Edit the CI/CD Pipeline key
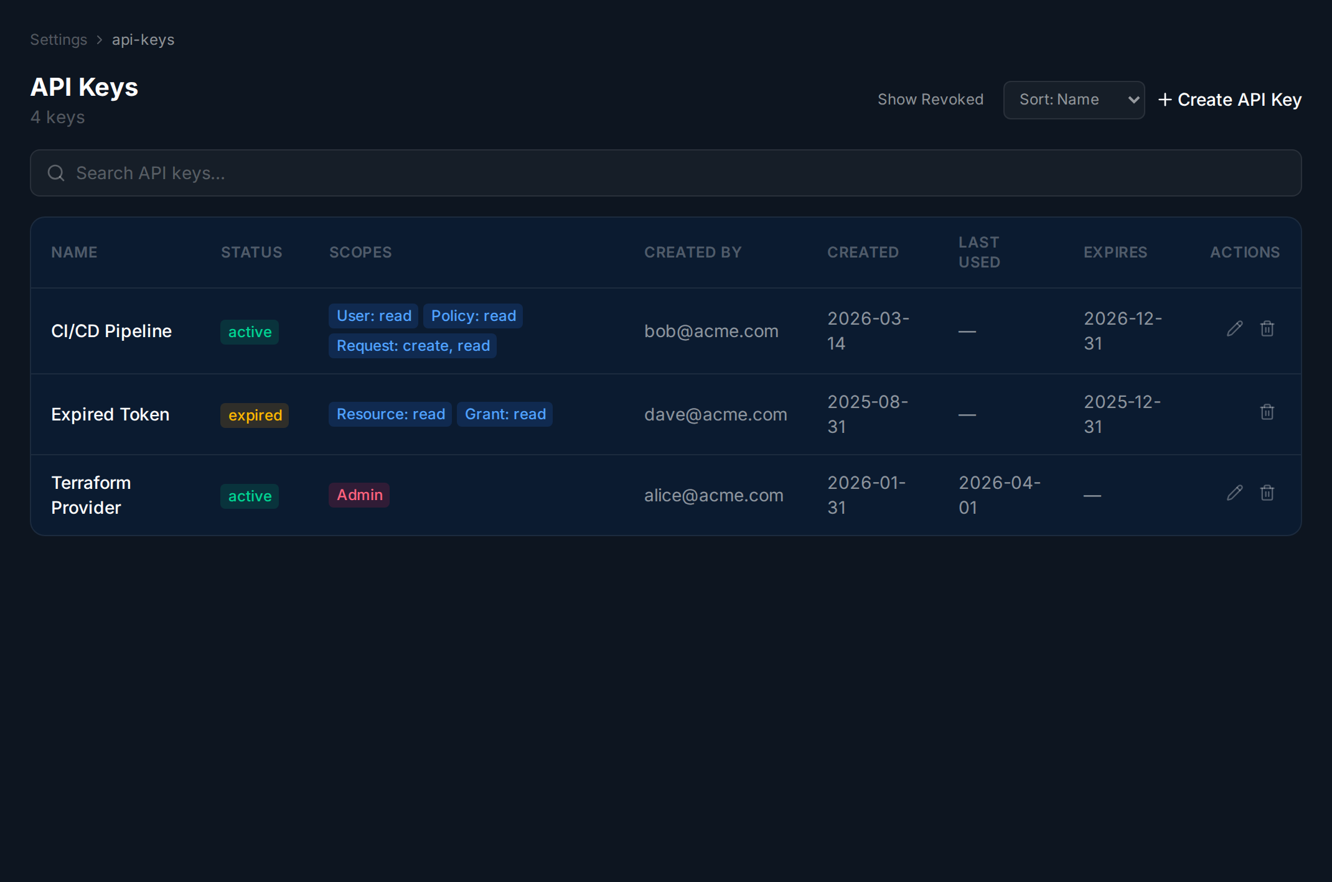This screenshot has height=882, width=1332. click(1235, 328)
